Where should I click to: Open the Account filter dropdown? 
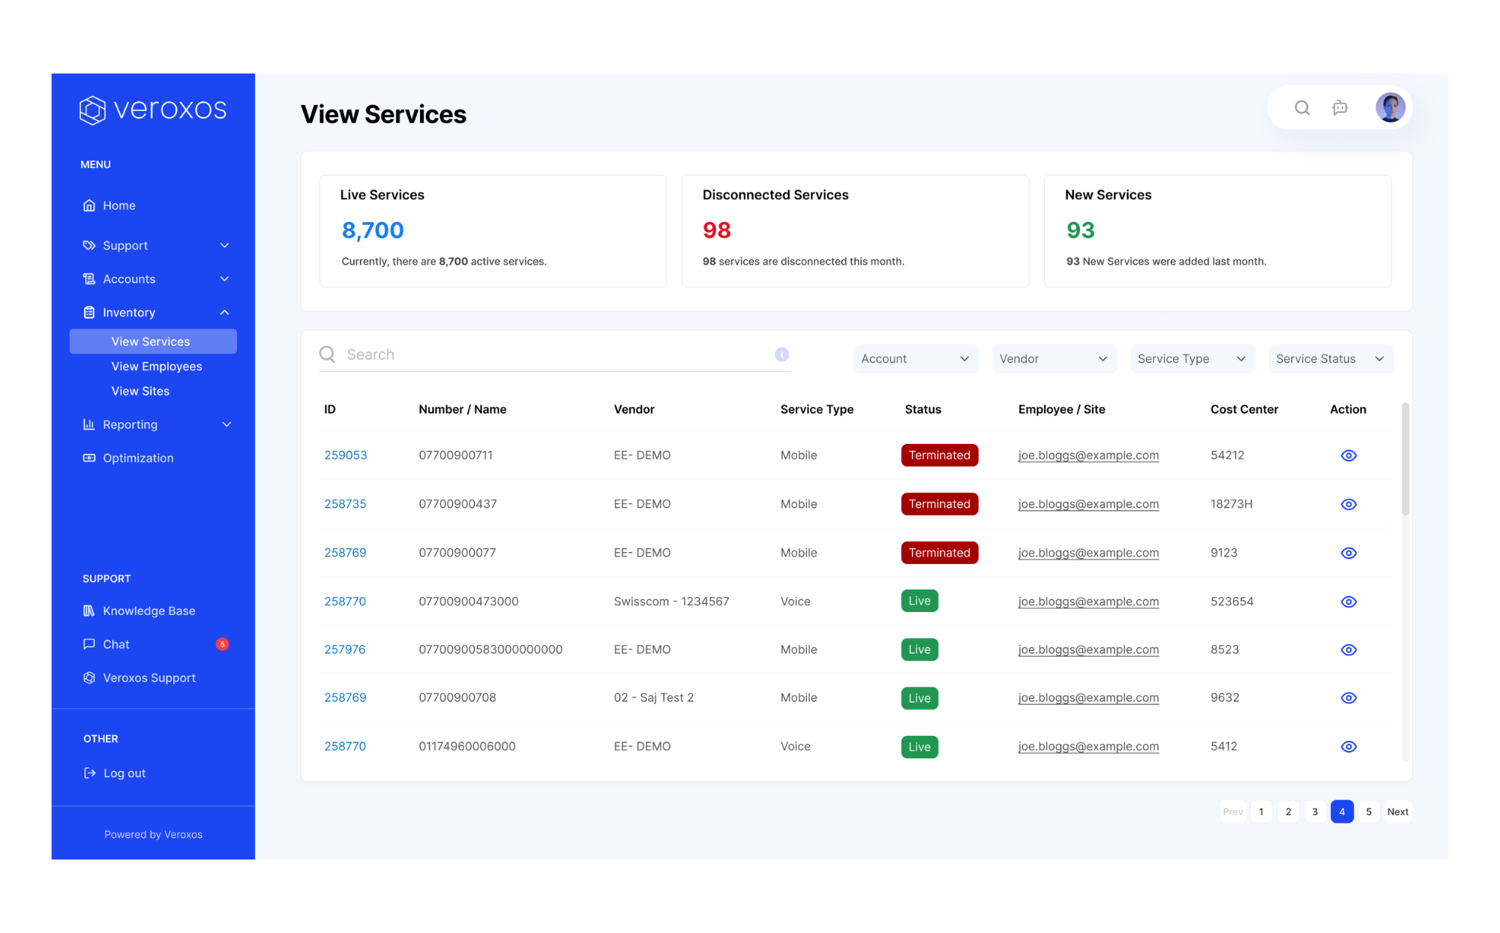click(x=915, y=359)
